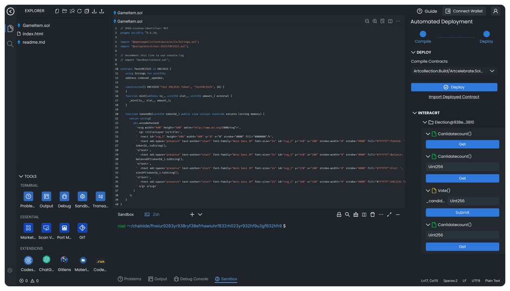This screenshot has width=510, height=291.
Task: Click the zoom out icon in the editor toolbar
Action: pyautogui.click(x=367, y=21)
